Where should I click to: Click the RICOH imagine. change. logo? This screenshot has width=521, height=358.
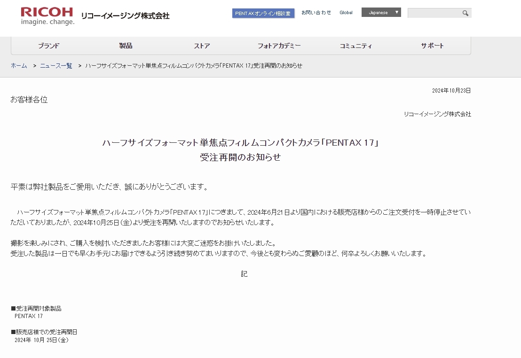pos(47,16)
